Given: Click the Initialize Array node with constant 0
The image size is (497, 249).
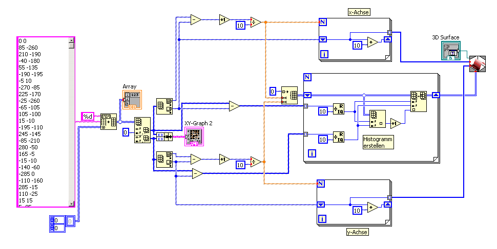Looking at the screenshot, I should click(x=289, y=95).
